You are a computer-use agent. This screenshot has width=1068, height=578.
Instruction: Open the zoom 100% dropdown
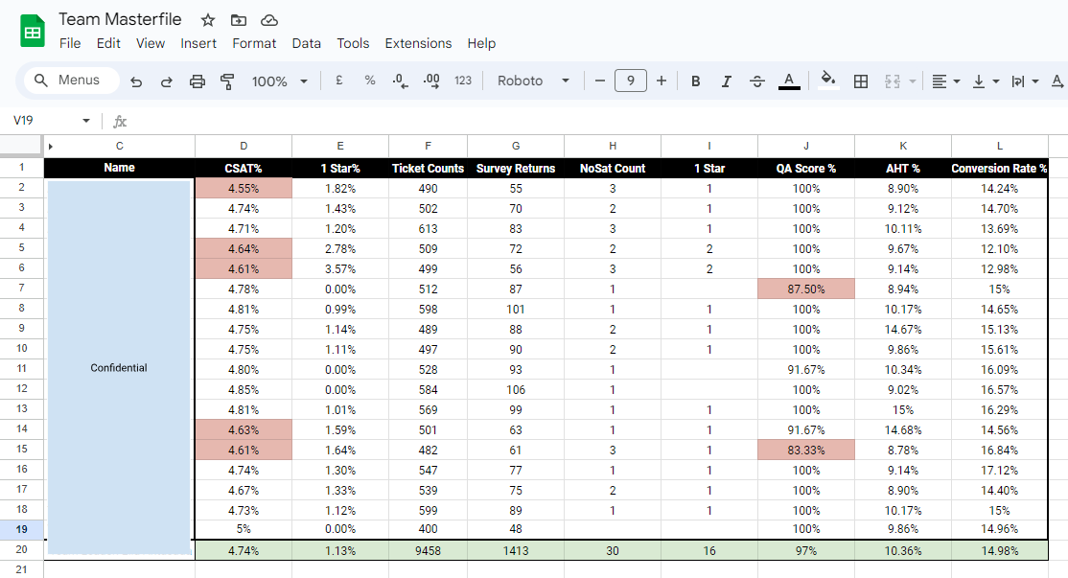click(280, 81)
